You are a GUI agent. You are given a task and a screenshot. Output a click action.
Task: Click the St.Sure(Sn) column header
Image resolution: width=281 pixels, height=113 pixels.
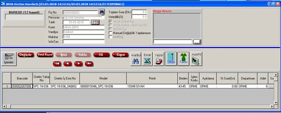pos(227,78)
